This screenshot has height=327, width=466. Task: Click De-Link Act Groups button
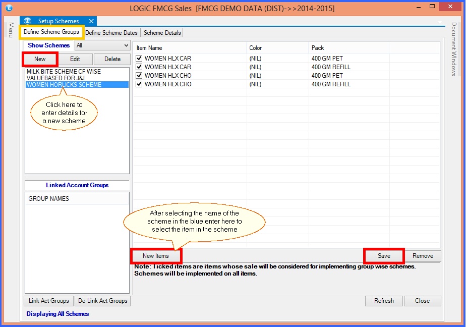pos(102,301)
